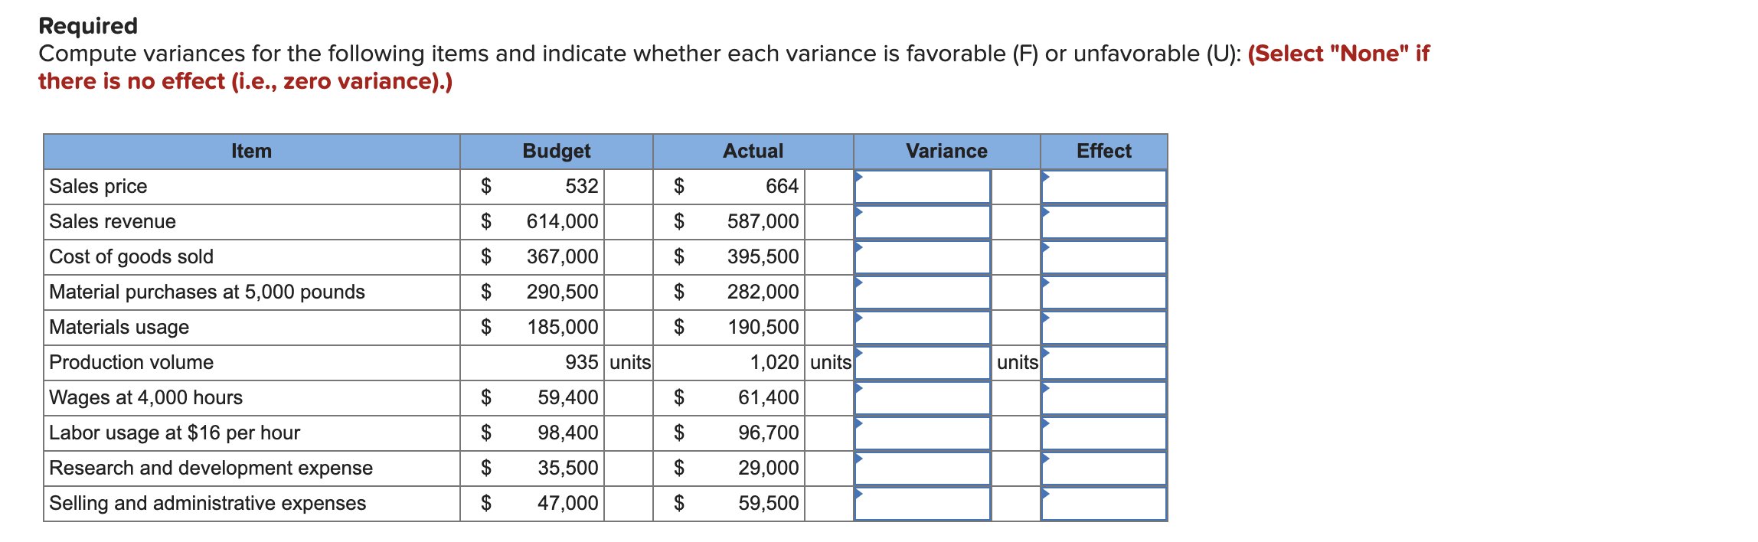The height and width of the screenshot is (542, 1758).
Task: Click the Variance input for Production volume
Action: pyautogui.click(x=923, y=362)
